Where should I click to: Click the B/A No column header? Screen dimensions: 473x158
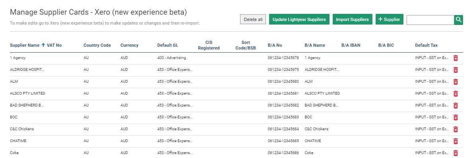(275, 46)
